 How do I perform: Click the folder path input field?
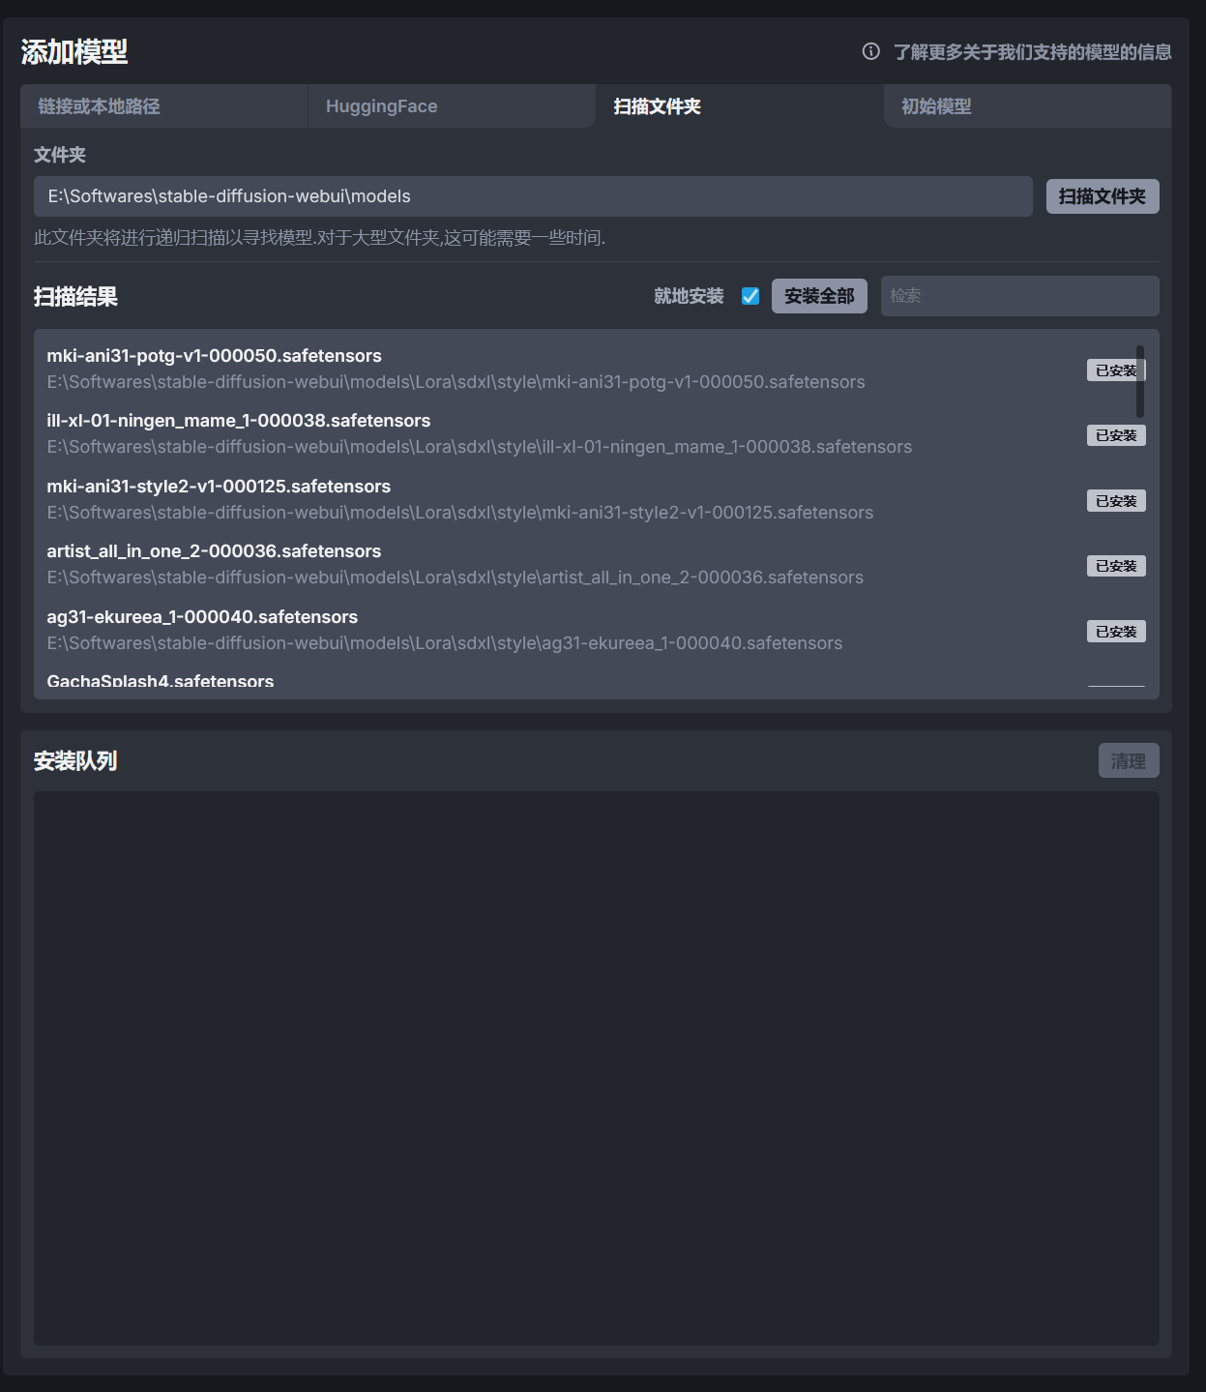point(533,196)
